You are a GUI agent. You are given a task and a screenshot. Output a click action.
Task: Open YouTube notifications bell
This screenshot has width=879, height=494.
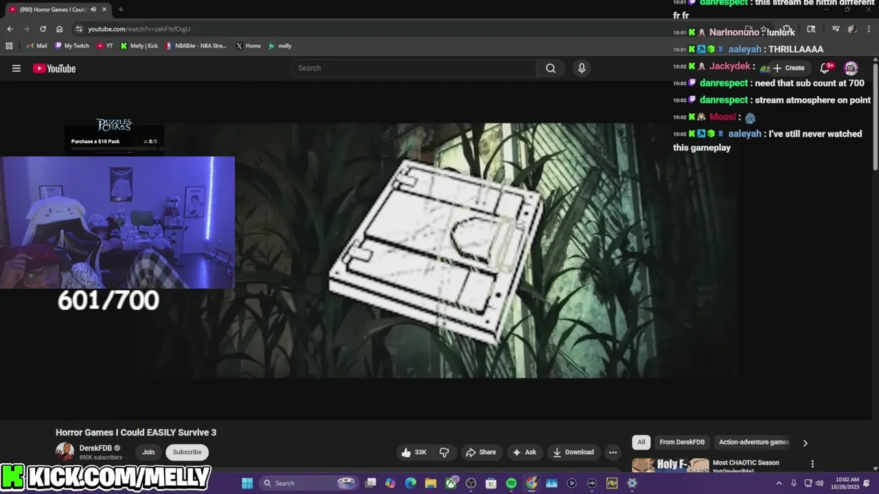826,67
